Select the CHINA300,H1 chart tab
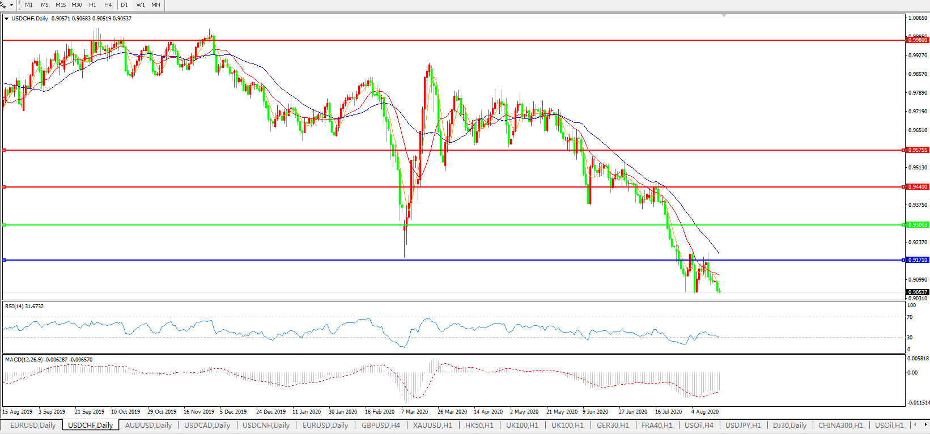 click(840, 425)
